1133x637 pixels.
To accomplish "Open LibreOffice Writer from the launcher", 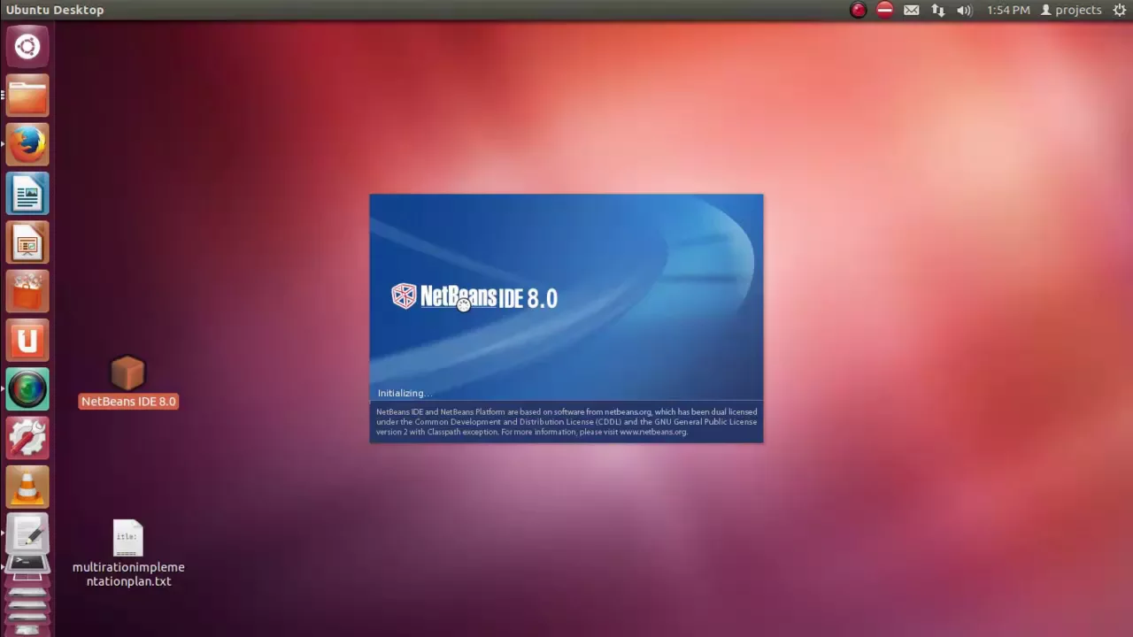I will (x=27, y=193).
